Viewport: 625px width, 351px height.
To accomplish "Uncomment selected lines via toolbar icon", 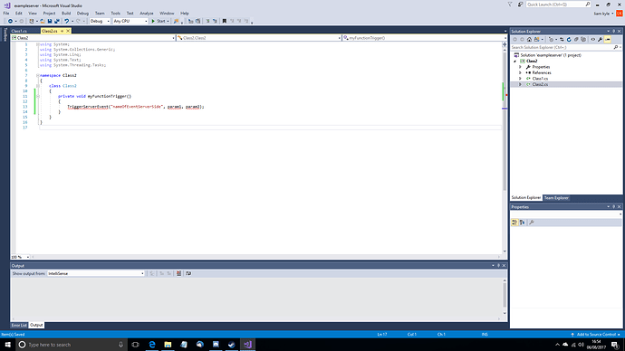I will coord(215,21).
